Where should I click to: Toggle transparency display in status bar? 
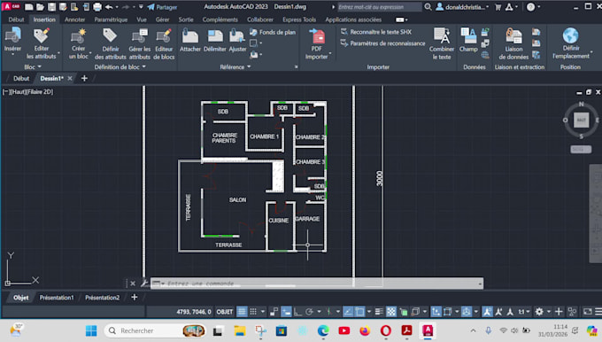point(390,312)
